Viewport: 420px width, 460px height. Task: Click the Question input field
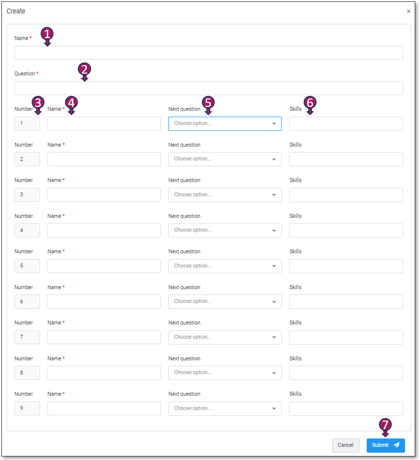pyautogui.click(x=208, y=88)
